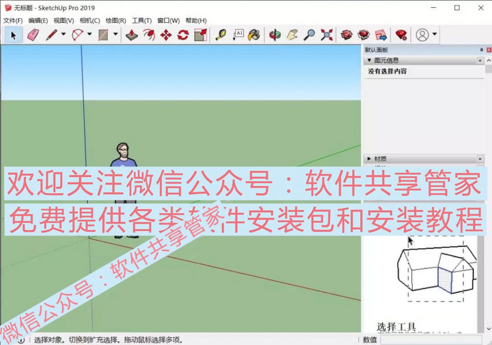Click the 选择工具 heading text
492x345 pixels.
tap(396, 327)
